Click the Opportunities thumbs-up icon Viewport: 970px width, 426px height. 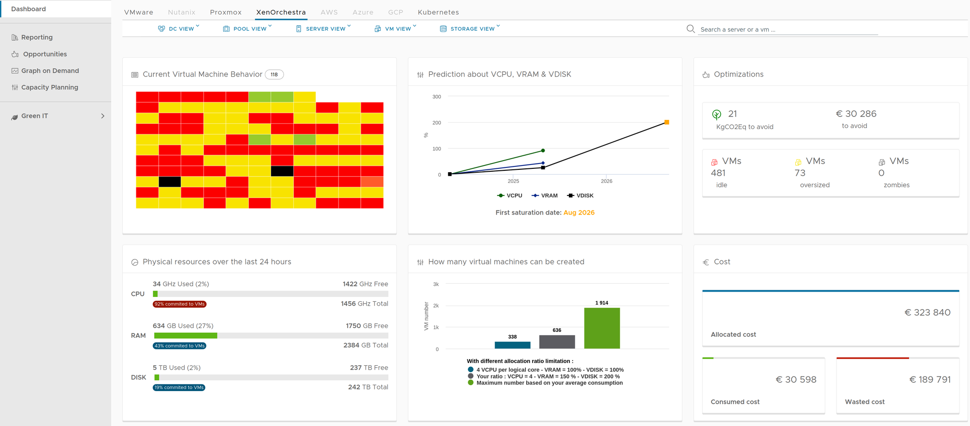pyautogui.click(x=15, y=54)
